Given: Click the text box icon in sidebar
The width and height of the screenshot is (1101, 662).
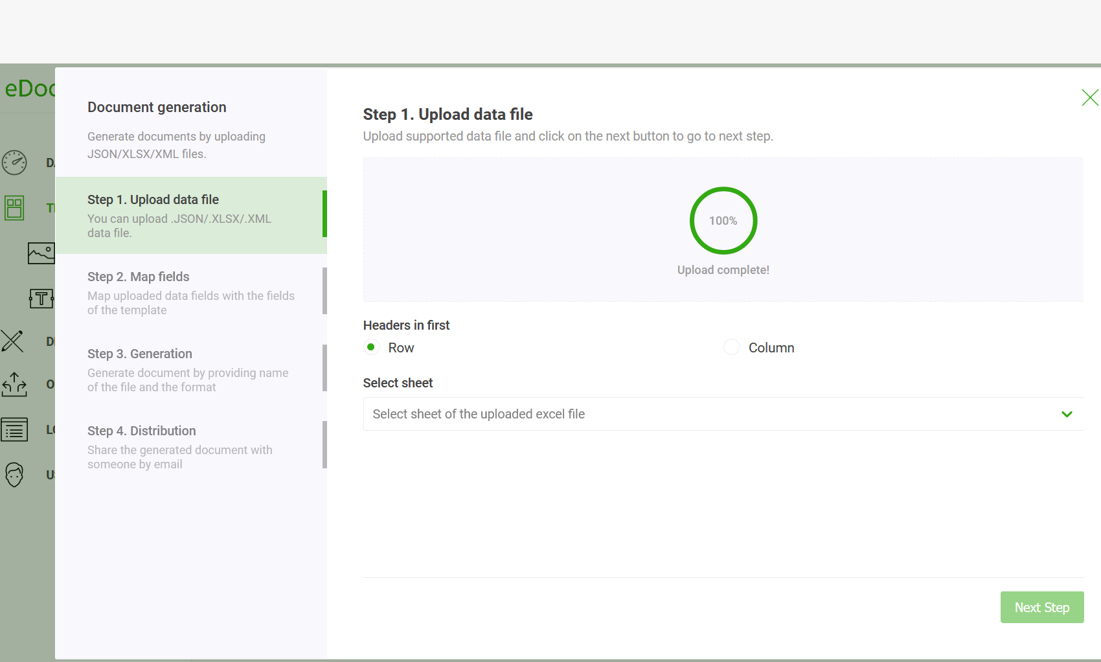Looking at the screenshot, I should pos(41,298).
